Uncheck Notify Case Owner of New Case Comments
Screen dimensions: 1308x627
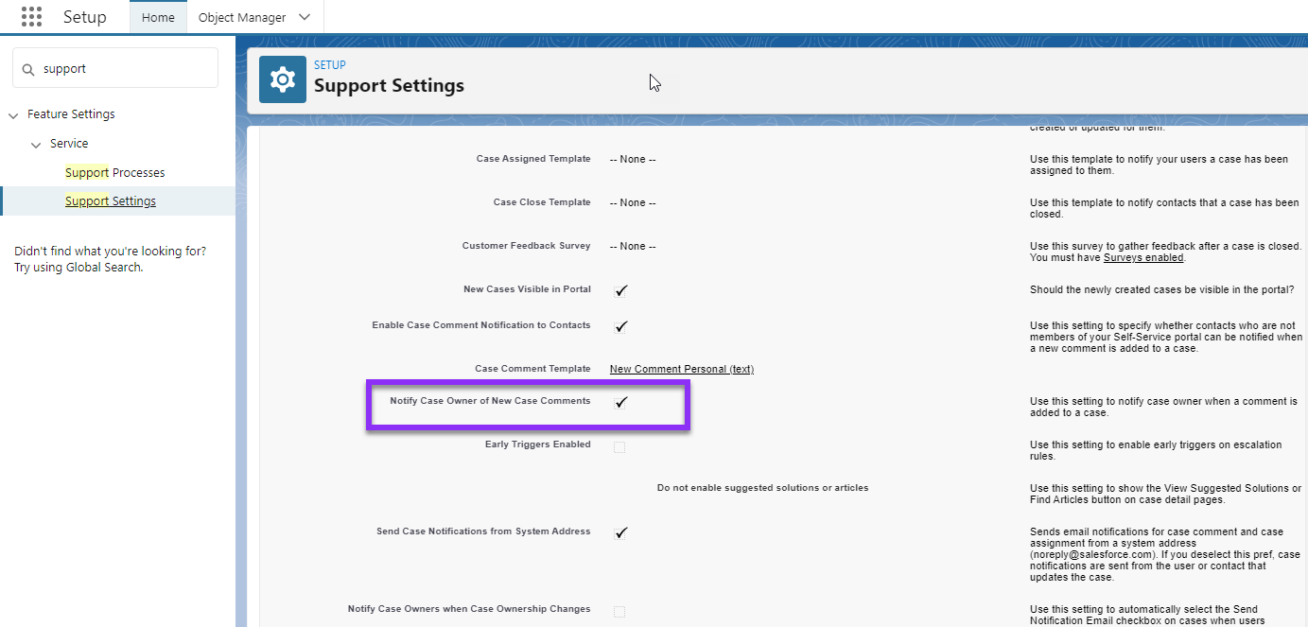(620, 402)
